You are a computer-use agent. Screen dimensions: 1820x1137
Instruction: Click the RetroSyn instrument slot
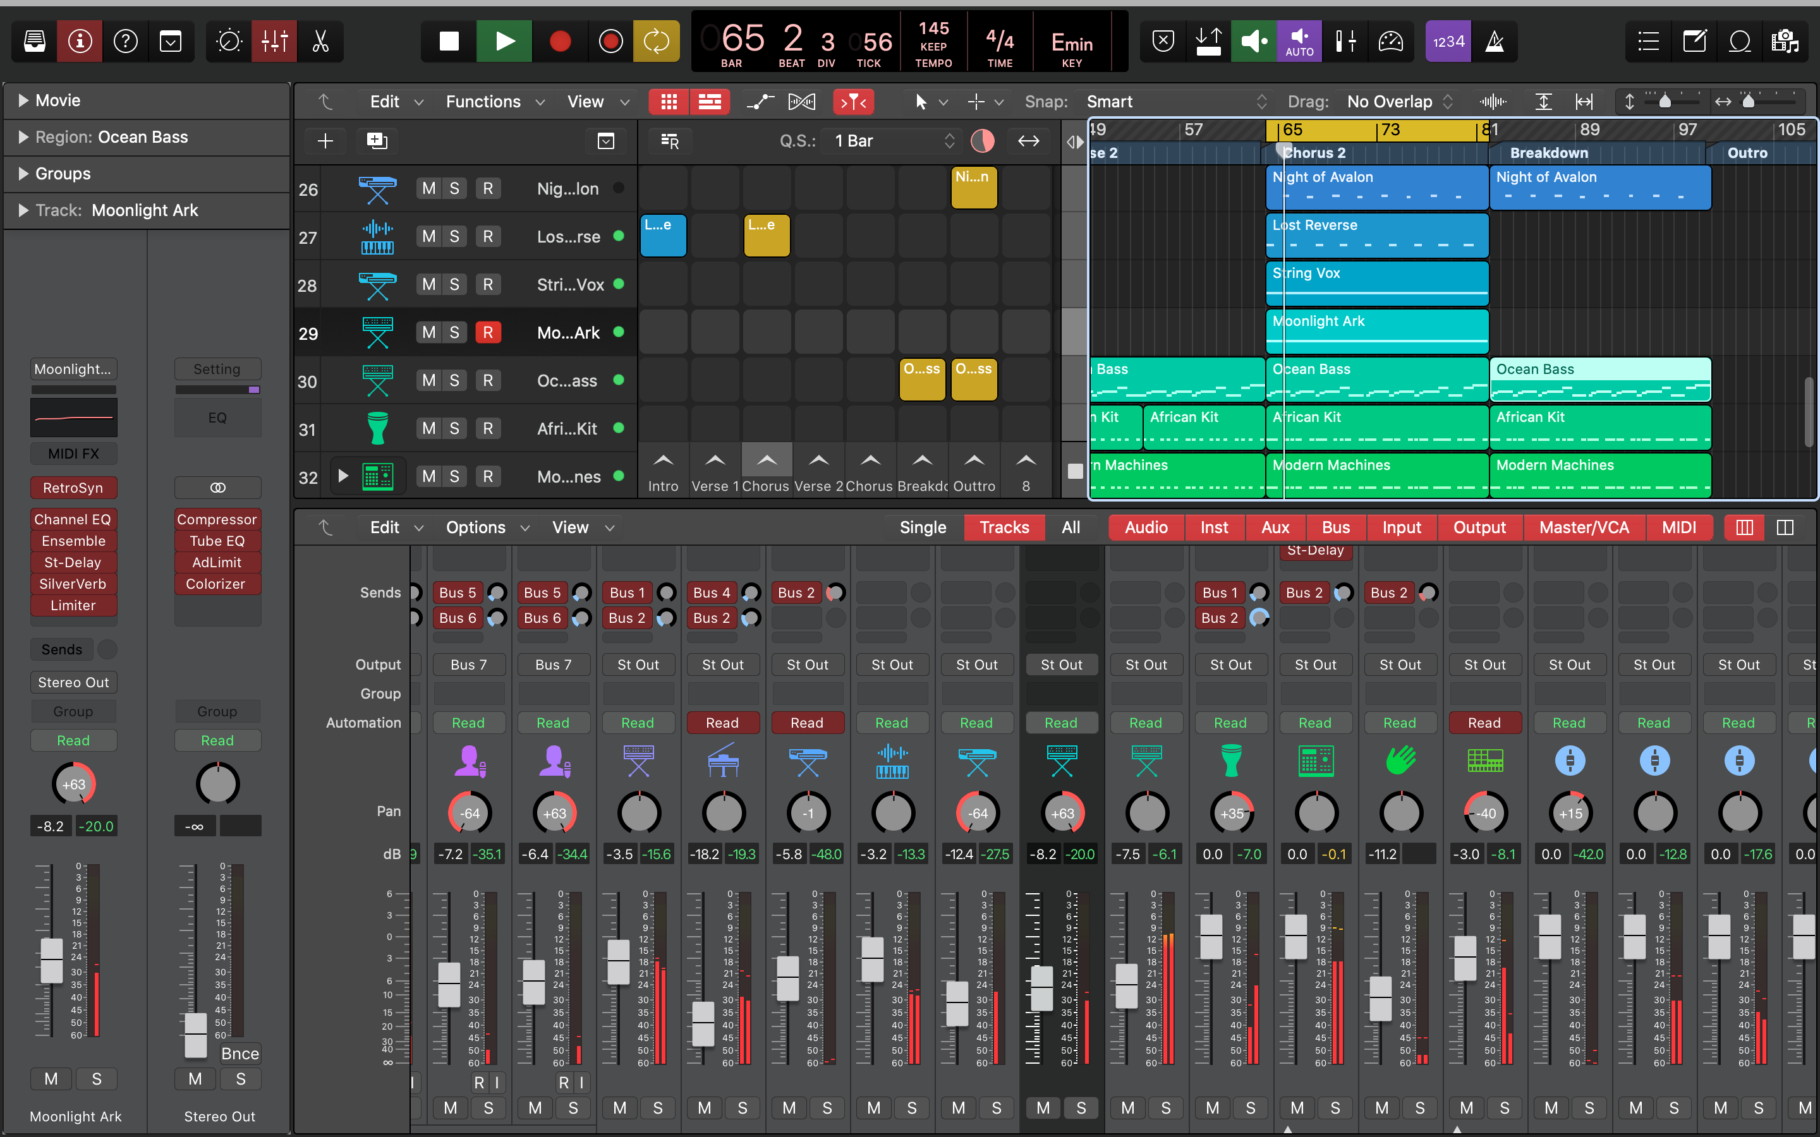(73, 487)
